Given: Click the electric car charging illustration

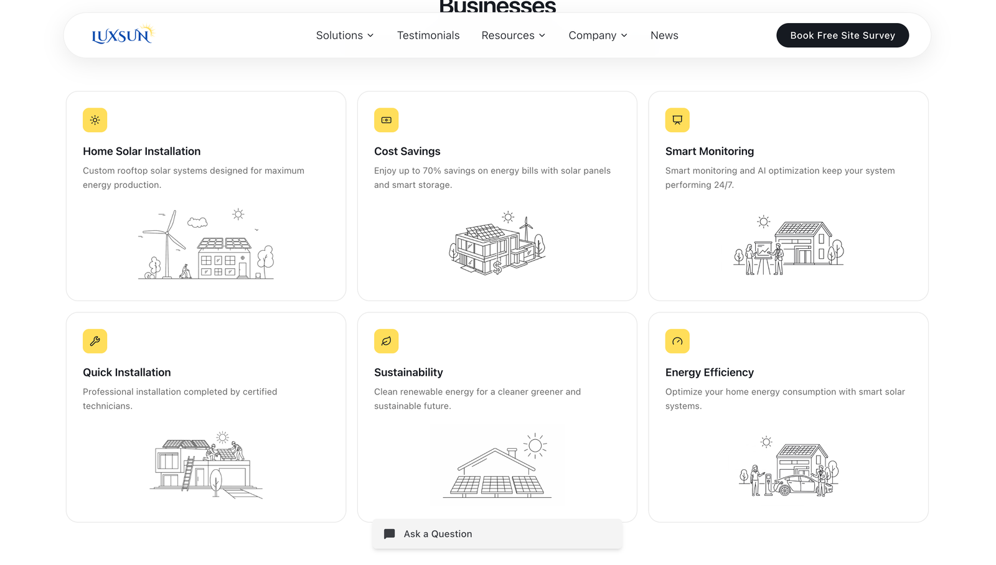Looking at the screenshot, I should [x=788, y=465].
